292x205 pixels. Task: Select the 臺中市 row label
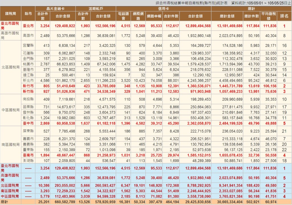click(x=28, y=123)
